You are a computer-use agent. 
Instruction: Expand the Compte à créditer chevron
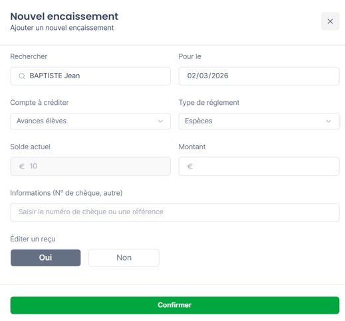pos(160,121)
